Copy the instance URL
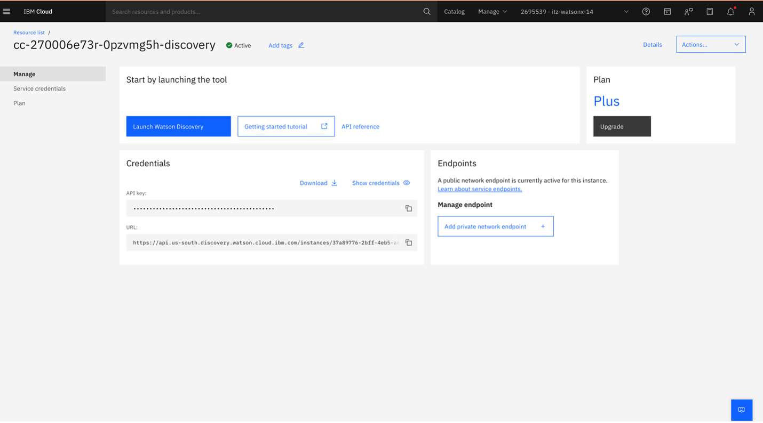The image size is (763, 423). coord(408,242)
